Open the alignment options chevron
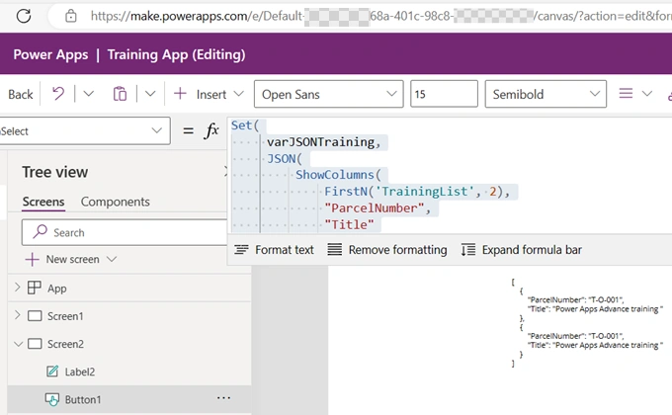 tap(647, 94)
